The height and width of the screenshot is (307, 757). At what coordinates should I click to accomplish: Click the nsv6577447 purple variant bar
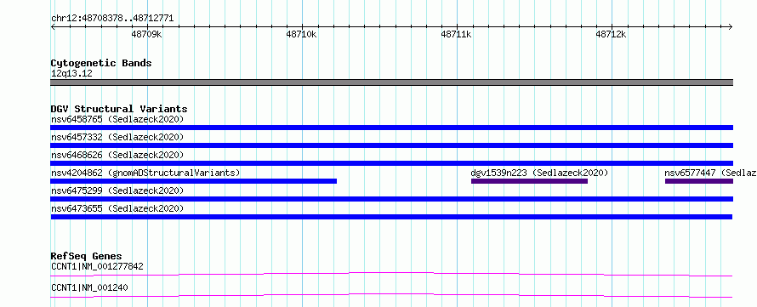click(699, 181)
